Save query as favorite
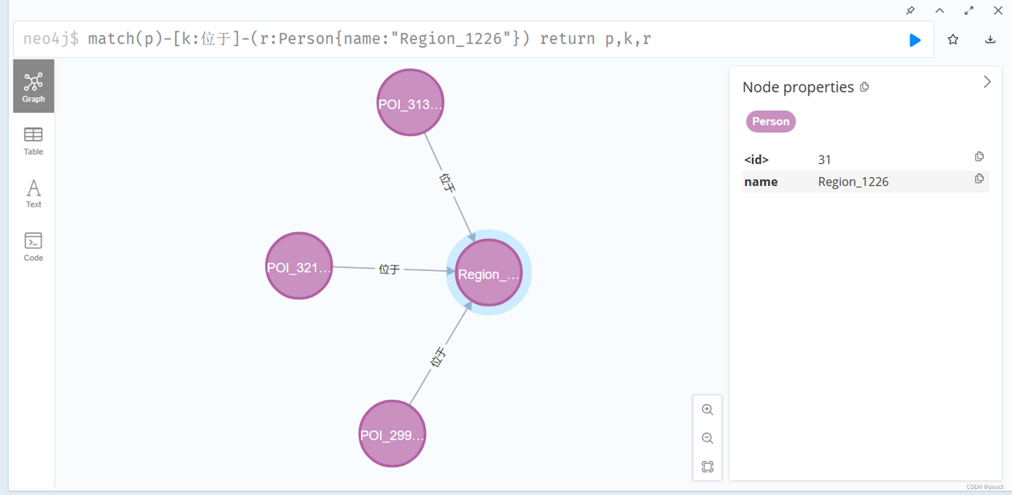This screenshot has height=495, width=1012. 953,39
